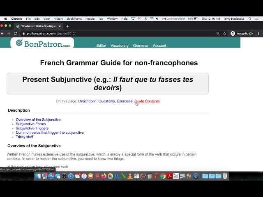Open the History menu
The image size is (263, 197).
[58, 18]
